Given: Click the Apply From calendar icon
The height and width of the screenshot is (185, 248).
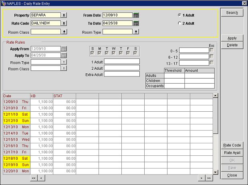Looking at the screenshot, I should [x=64, y=49].
